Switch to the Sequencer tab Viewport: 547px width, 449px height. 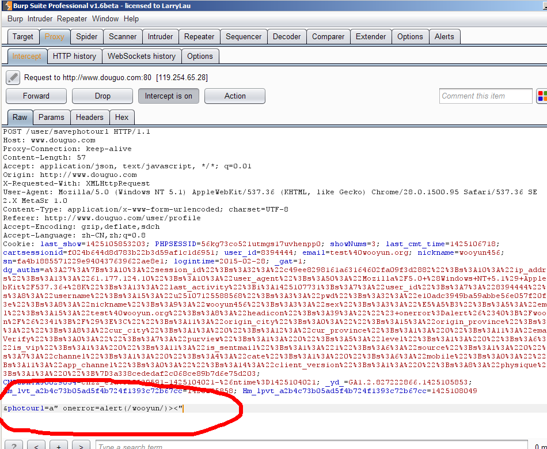(244, 37)
